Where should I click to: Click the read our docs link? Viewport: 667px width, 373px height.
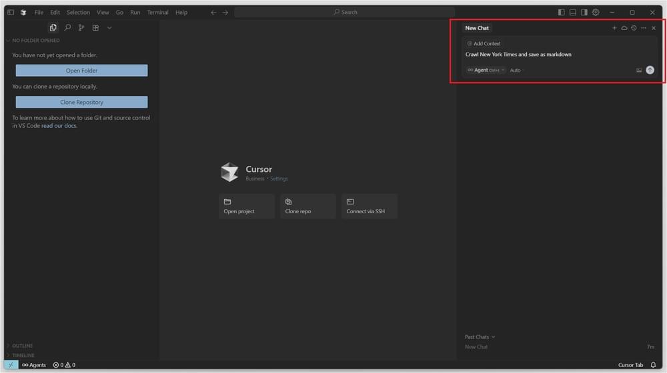[x=59, y=126]
